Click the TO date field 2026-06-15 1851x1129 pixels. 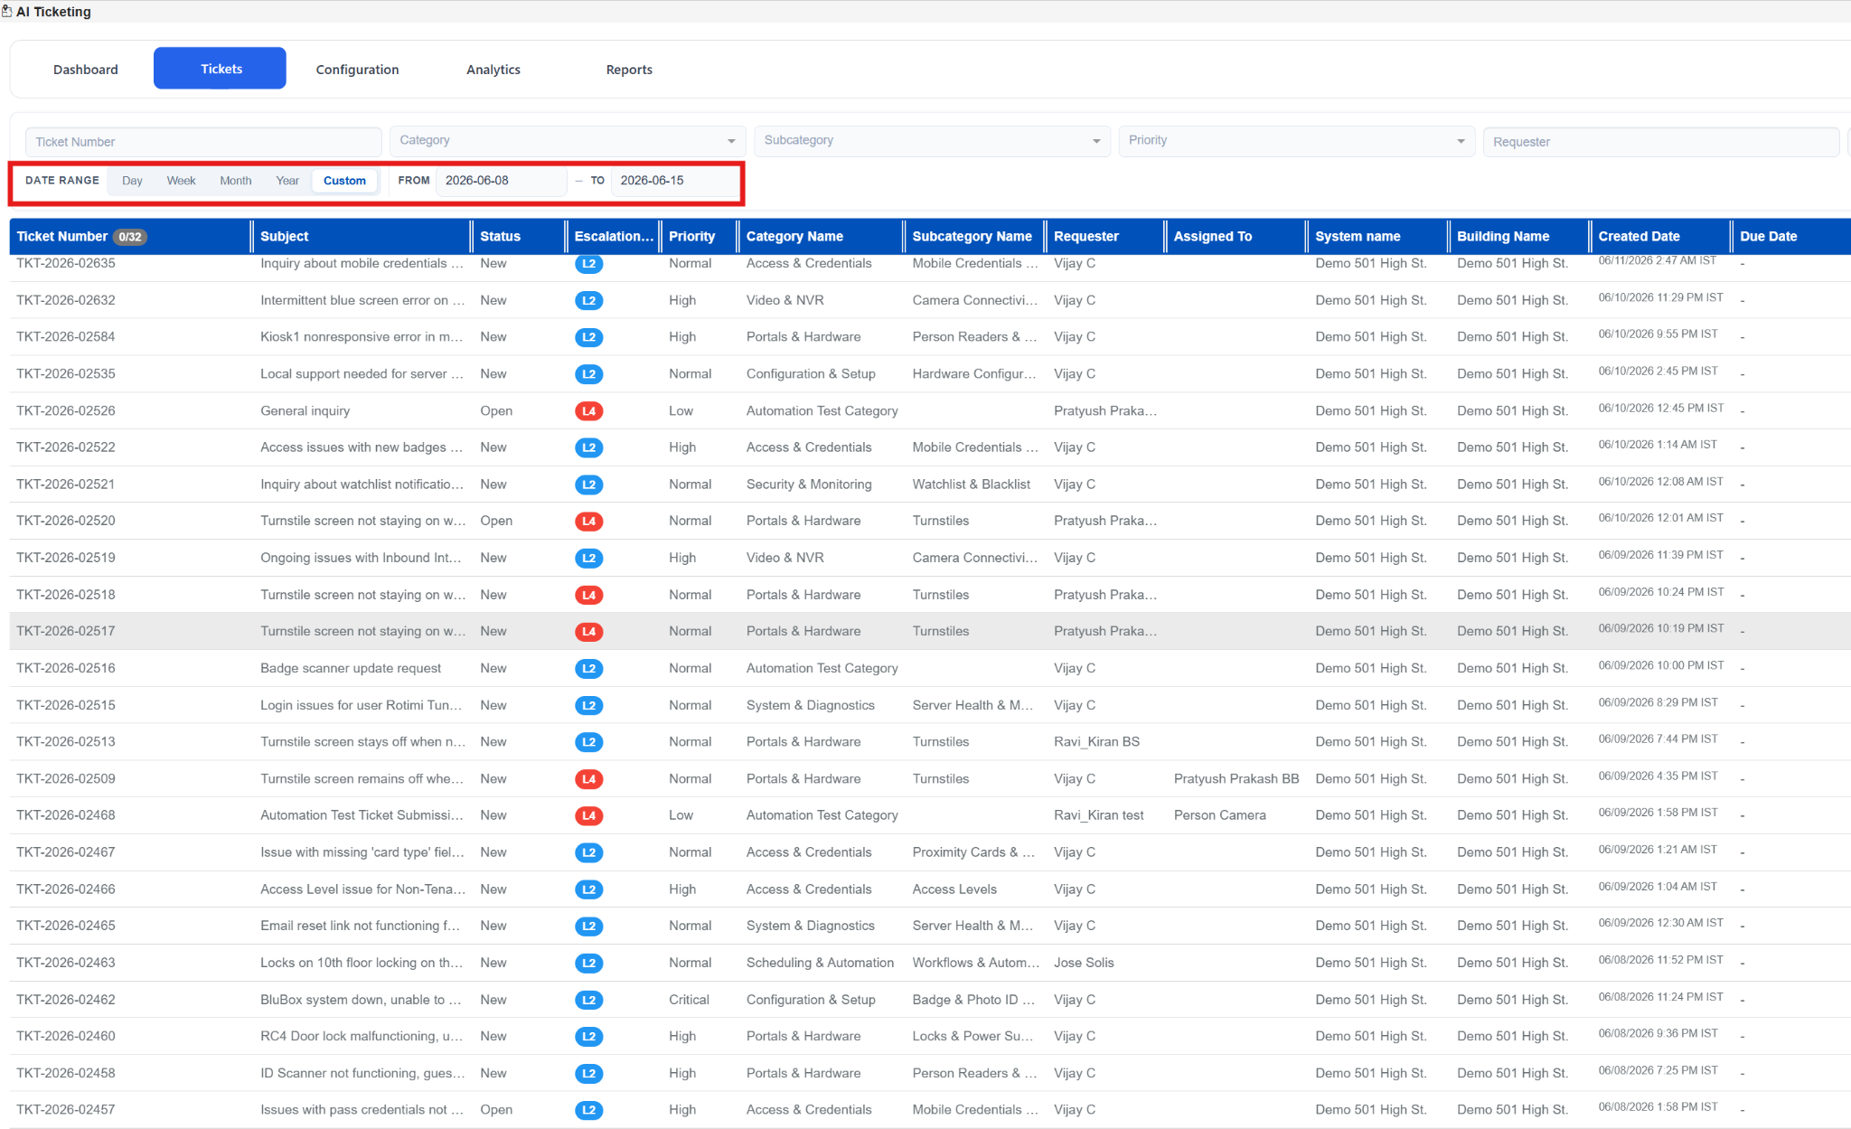tap(674, 181)
